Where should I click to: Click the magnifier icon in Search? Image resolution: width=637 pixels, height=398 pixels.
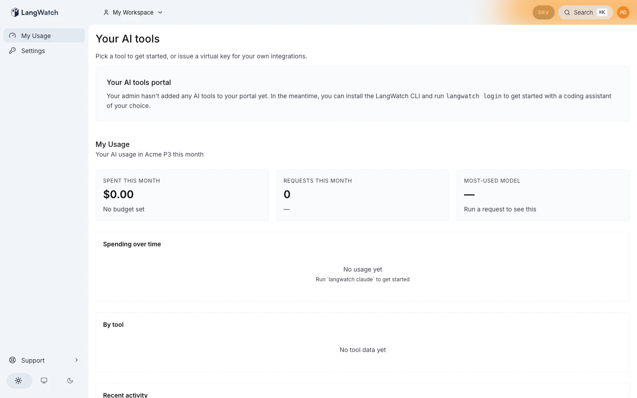point(567,12)
